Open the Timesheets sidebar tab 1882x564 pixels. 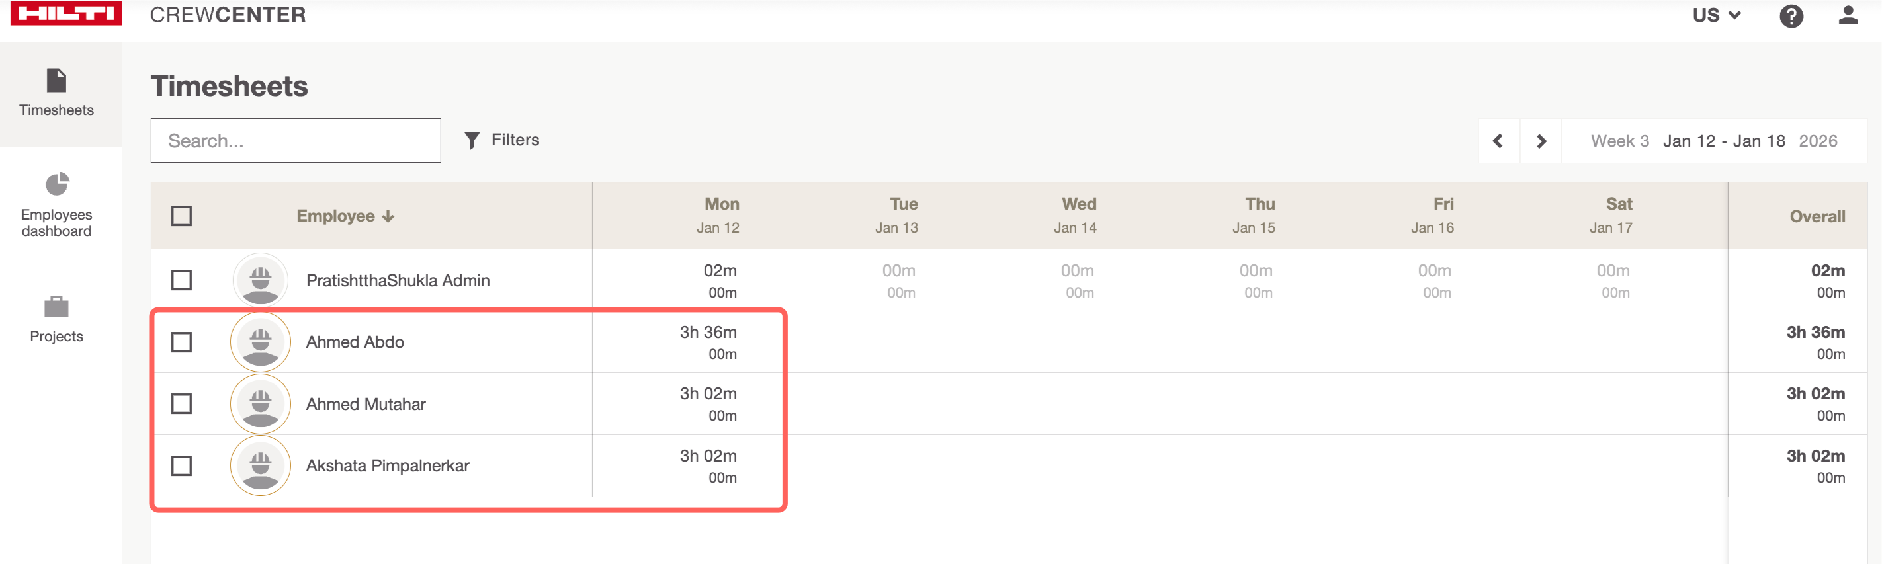[56, 93]
